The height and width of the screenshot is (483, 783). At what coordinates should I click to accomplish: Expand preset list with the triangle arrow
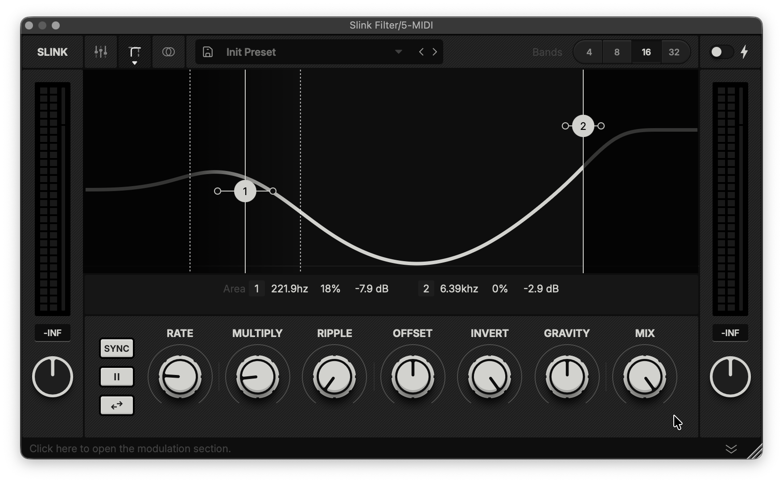tap(399, 52)
